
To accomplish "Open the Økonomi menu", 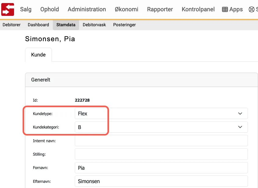I will click(126, 9).
